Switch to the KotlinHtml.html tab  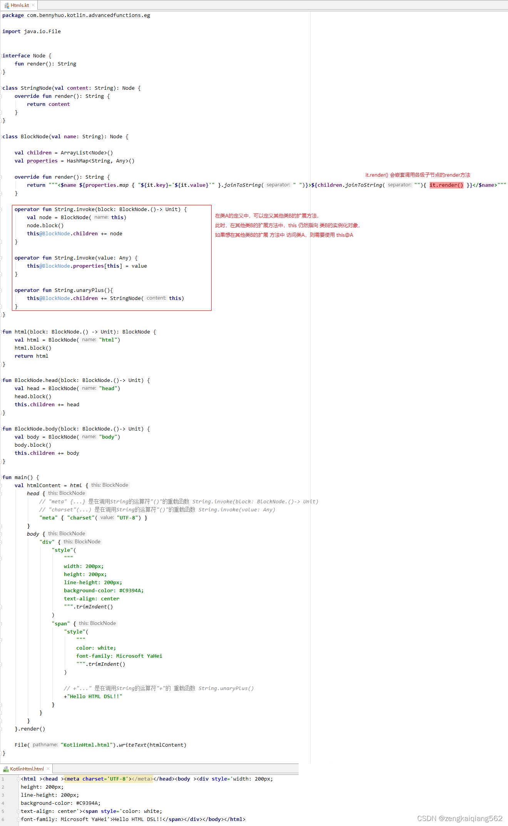(27, 769)
